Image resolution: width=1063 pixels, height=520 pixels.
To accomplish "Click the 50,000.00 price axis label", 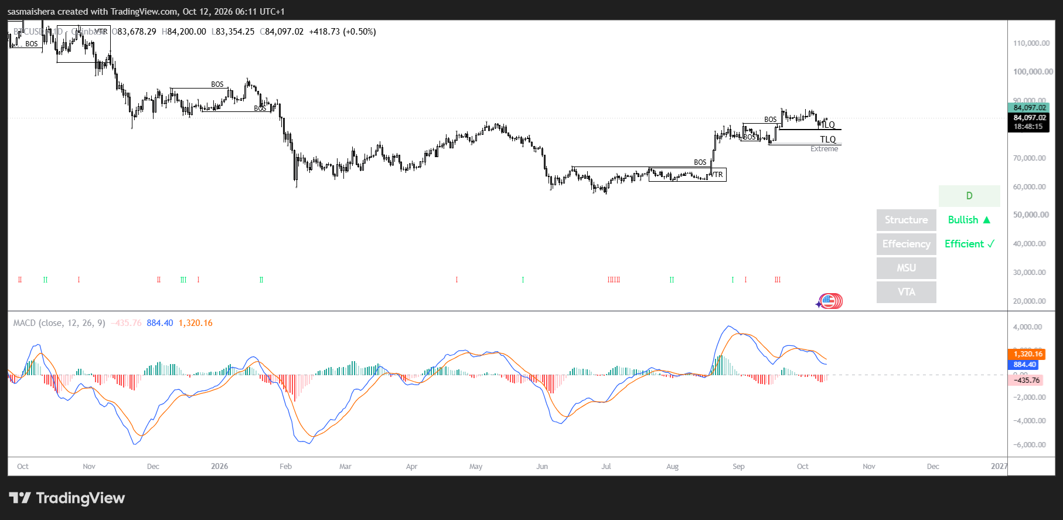I will tap(1031, 215).
